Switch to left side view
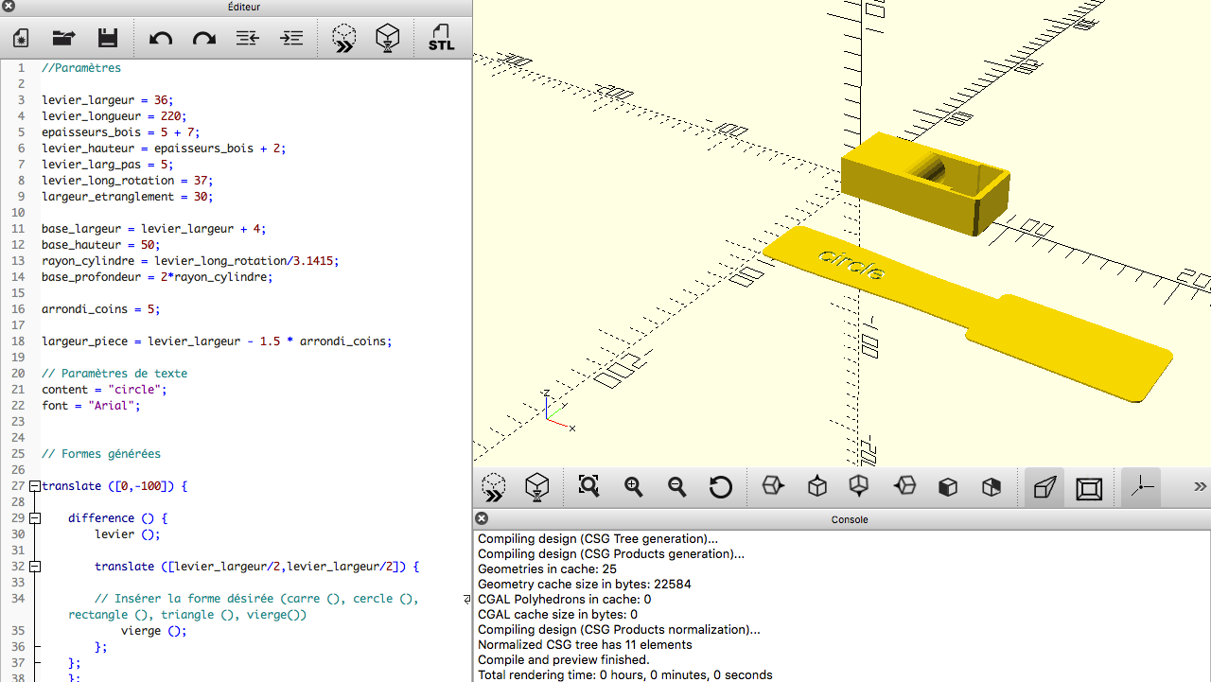The width and height of the screenshot is (1211, 682). coord(905,486)
